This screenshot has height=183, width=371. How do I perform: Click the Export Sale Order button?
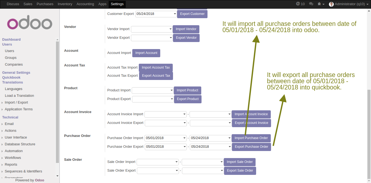[x=240, y=171]
